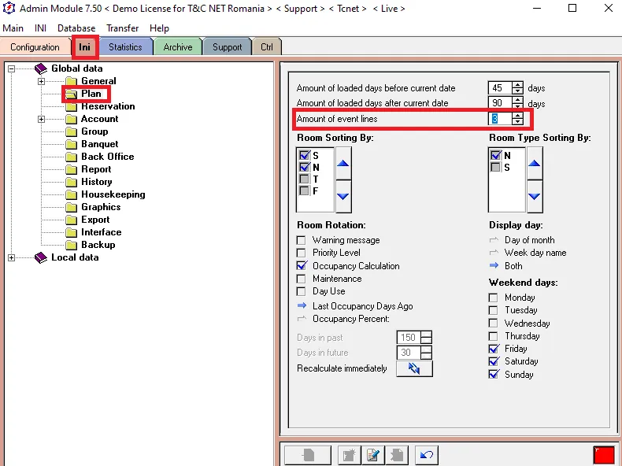
Task: Enable the T checkbox in Room Sorting By
Action: (x=305, y=179)
